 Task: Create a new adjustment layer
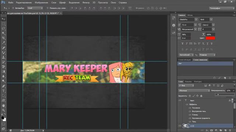tap(216, 131)
